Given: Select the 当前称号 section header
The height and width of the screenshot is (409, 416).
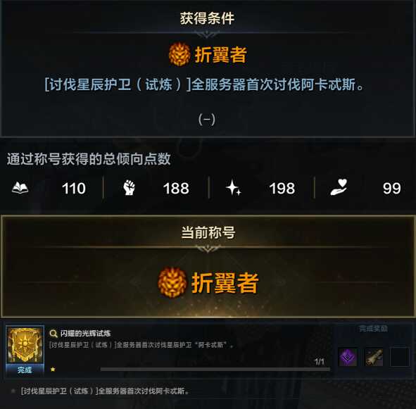Looking at the screenshot, I should click(208, 232).
